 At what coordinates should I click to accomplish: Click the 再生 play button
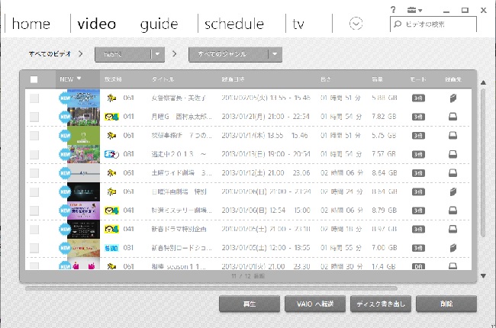(250, 304)
